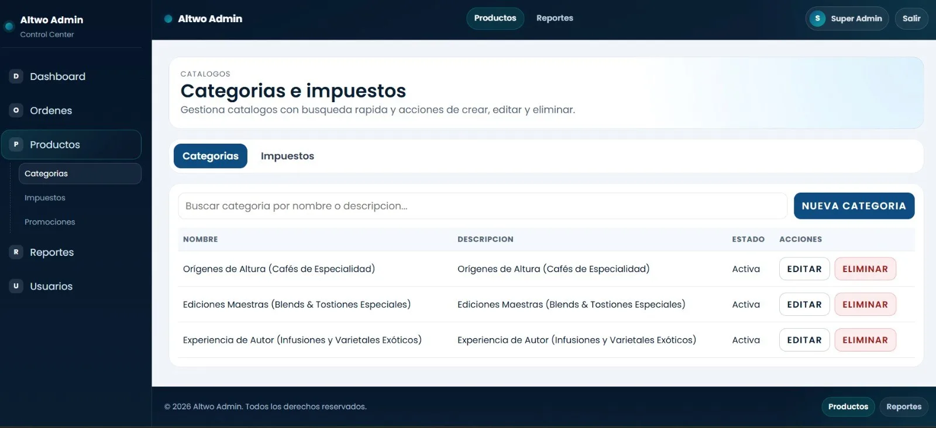Open Dashboard in the sidebar
Screen dimensions: 936x428
pyautogui.click(x=71, y=76)
